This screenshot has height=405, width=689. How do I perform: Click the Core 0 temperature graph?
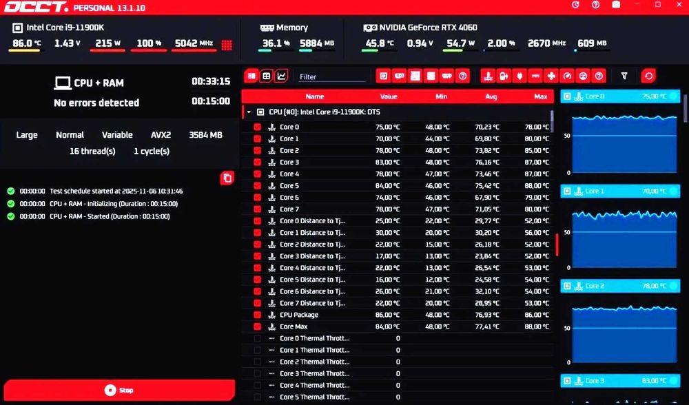click(624, 145)
